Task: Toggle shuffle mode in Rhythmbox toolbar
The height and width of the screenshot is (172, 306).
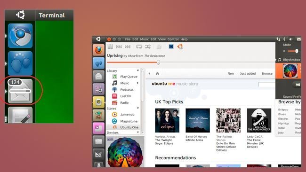Action: point(148,47)
